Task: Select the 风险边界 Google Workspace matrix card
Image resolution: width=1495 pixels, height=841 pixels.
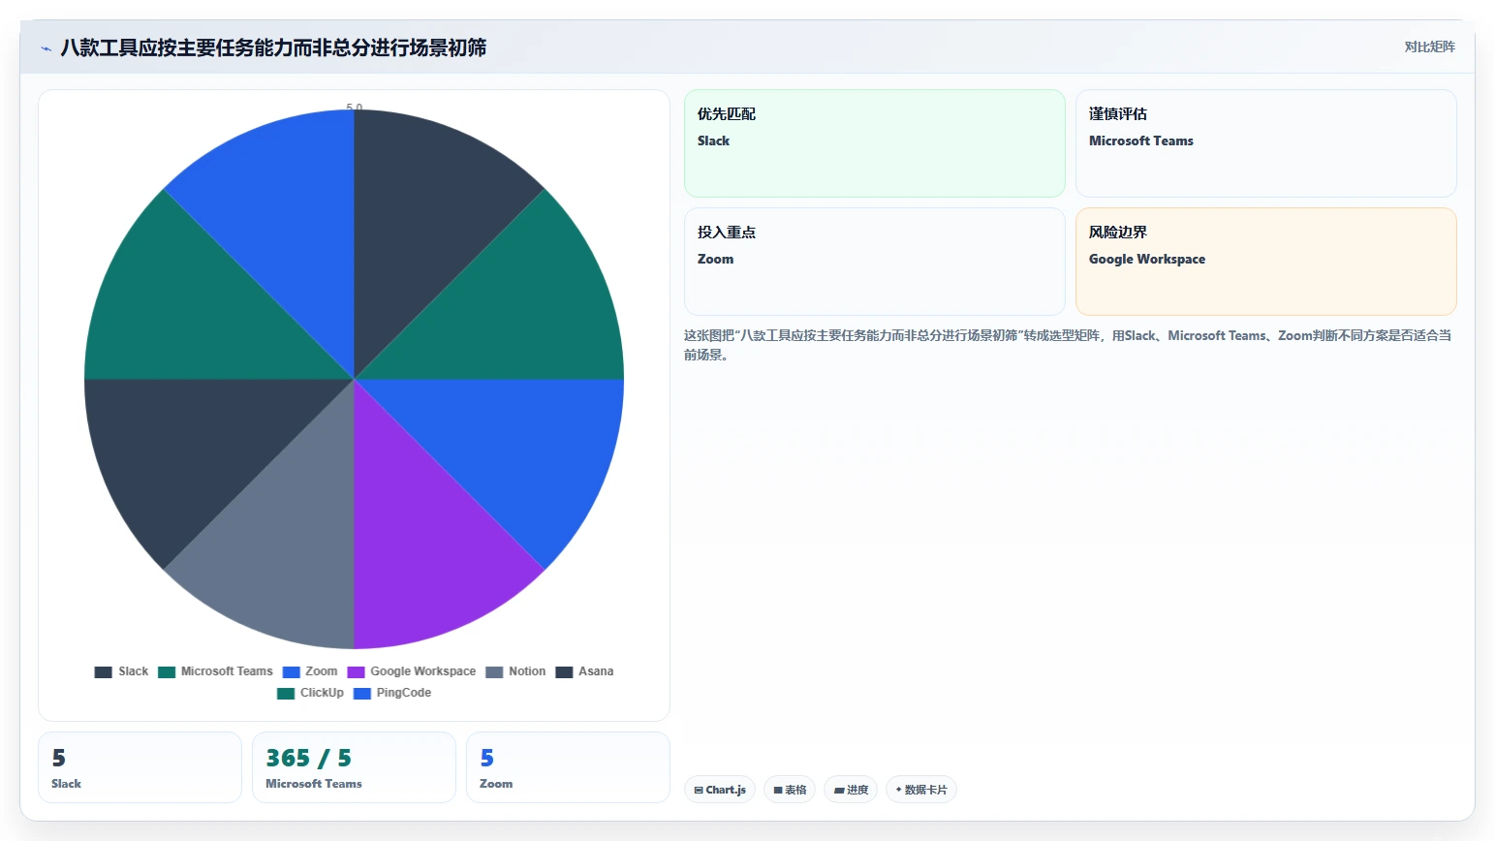Action: [x=1266, y=262]
